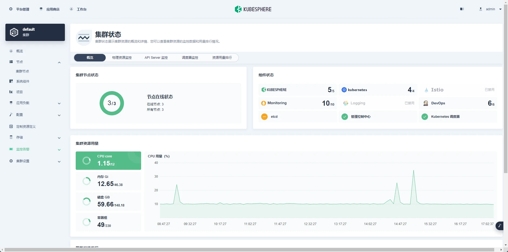Click the 3/3 node status ring
This screenshot has height=252, width=508.
coord(112,103)
